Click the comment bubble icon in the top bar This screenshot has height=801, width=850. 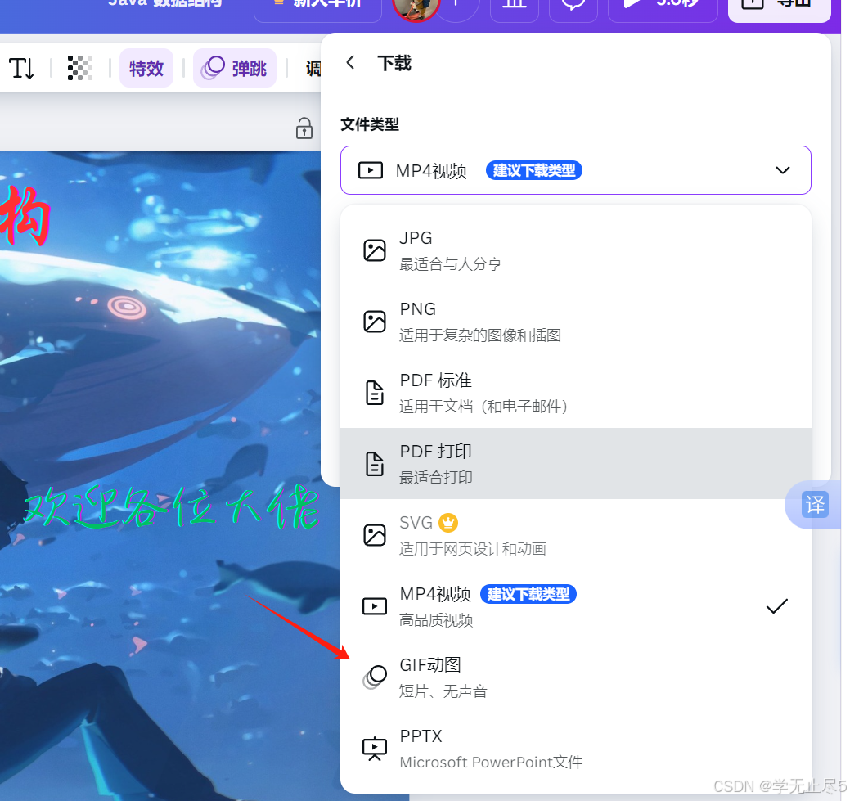(x=573, y=6)
